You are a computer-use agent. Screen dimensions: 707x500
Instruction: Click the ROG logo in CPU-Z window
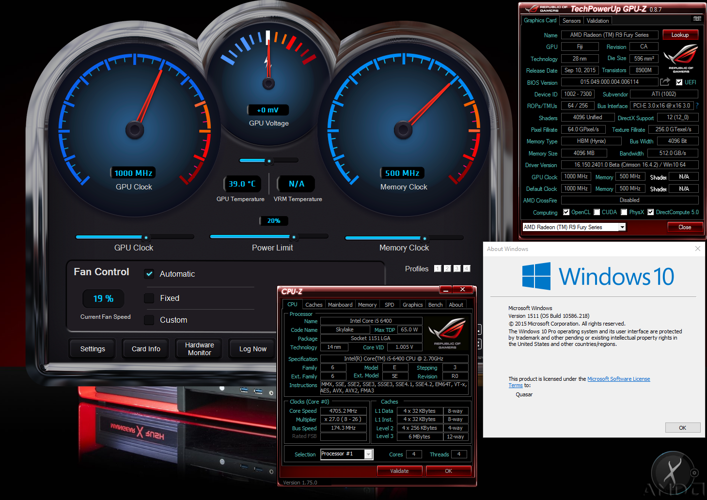point(447,333)
